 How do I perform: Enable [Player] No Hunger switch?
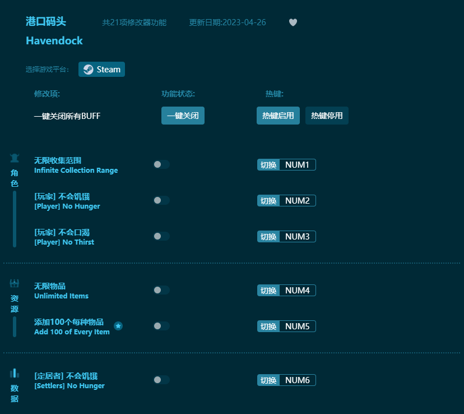pos(161,200)
